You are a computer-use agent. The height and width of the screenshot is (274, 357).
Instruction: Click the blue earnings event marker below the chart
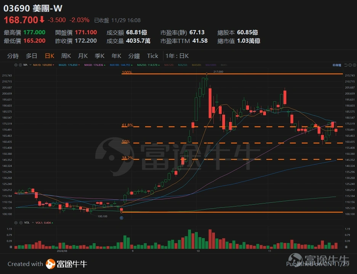coord(122,218)
